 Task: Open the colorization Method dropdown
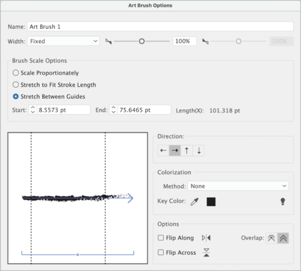pos(238,186)
